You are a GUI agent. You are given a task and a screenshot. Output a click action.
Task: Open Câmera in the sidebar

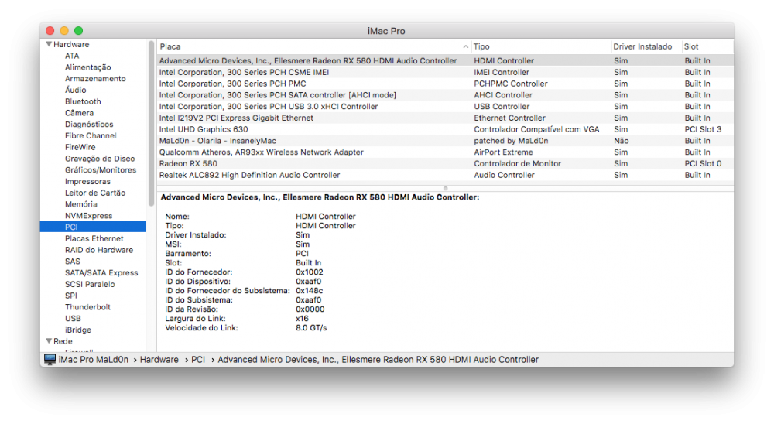pyautogui.click(x=79, y=112)
